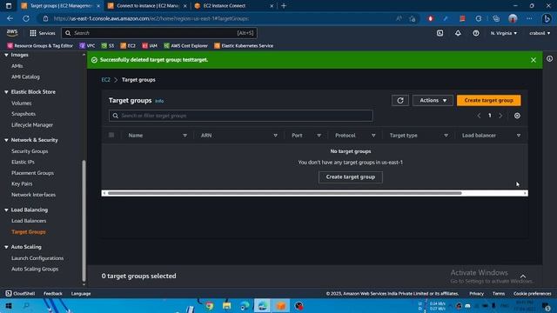Open the CloudShell icon in top bar
557x313 pixels.
coord(440,33)
